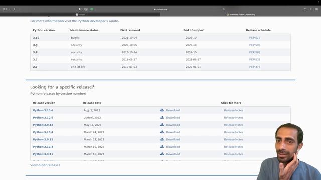Click download icon for Python 3.9.12
Viewport: 321px width, 180px height.
(x=162, y=139)
